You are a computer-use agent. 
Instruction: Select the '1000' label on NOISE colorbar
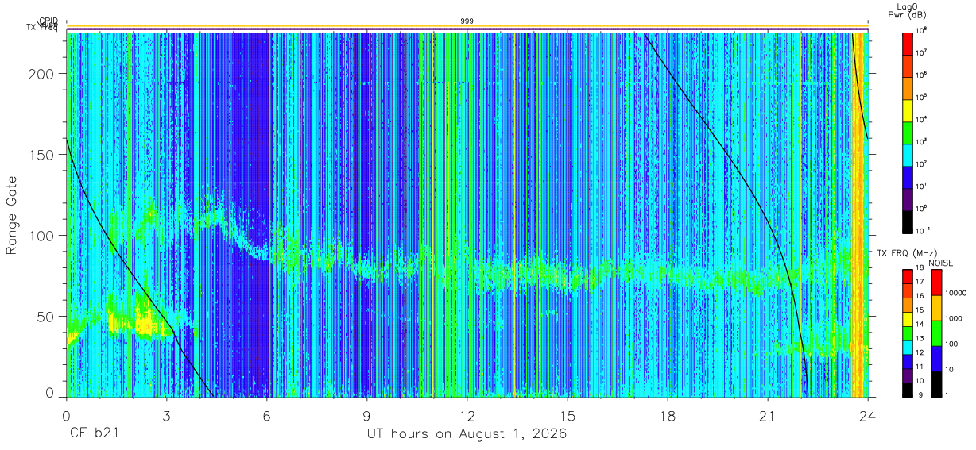coord(955,318)
